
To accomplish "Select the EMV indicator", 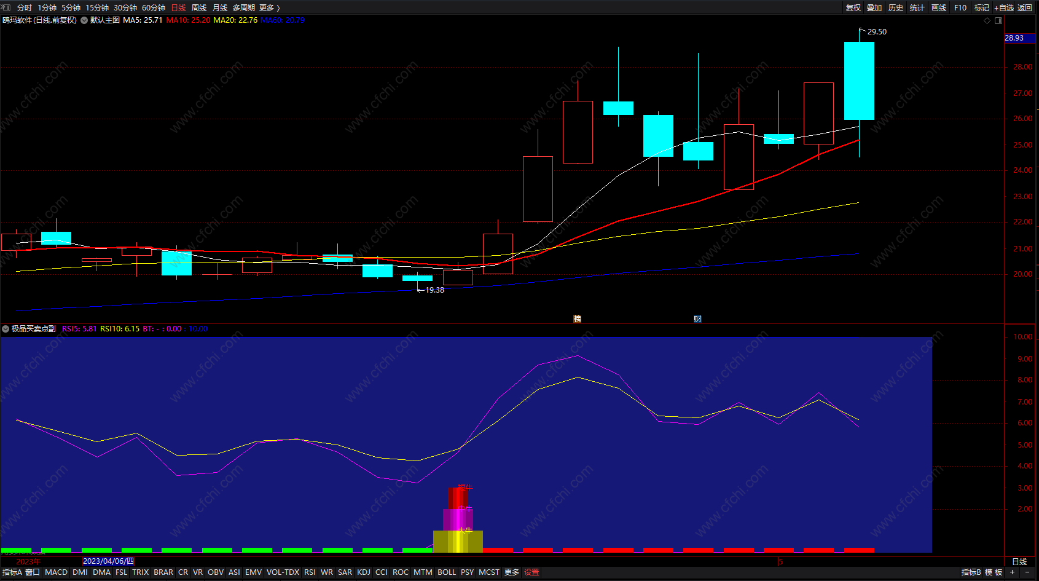I will click(x=254, y=572).
